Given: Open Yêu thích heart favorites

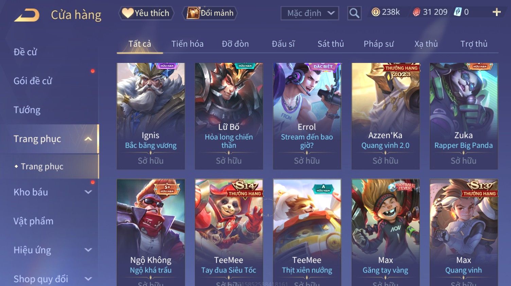Looking at the screenshot, I should tap(146, 13).
